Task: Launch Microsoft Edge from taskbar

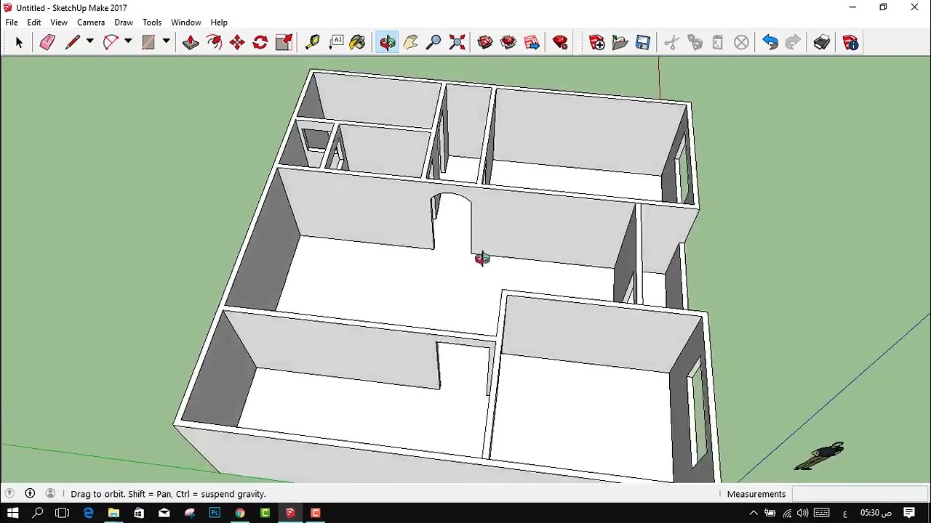Action: [x=88, y=513]
